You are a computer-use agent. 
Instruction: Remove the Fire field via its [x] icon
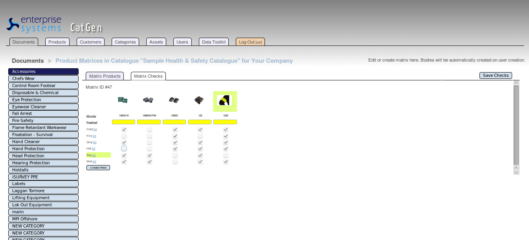point(94,136)
